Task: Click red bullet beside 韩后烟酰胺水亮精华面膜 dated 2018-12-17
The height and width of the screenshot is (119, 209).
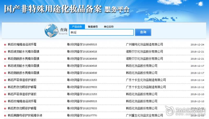Action: (x=5, y=73)
